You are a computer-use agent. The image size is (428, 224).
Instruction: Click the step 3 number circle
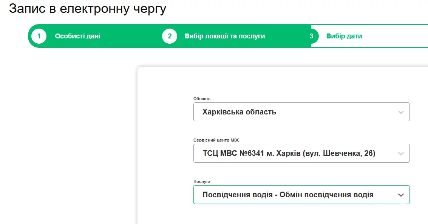point(311,37)
